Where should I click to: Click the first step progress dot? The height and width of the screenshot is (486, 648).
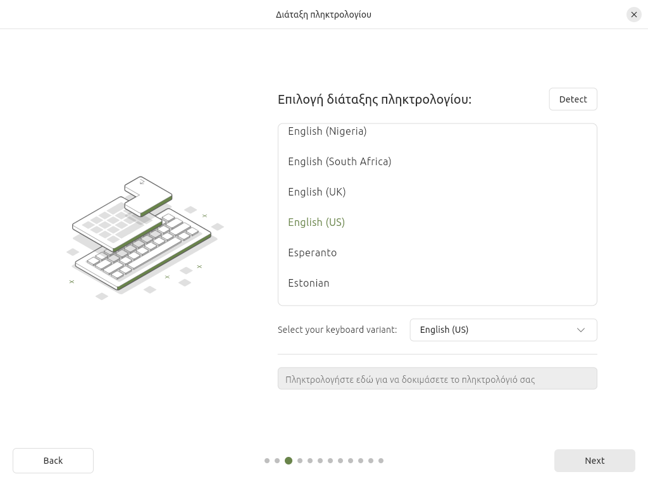tap(267, 461)
